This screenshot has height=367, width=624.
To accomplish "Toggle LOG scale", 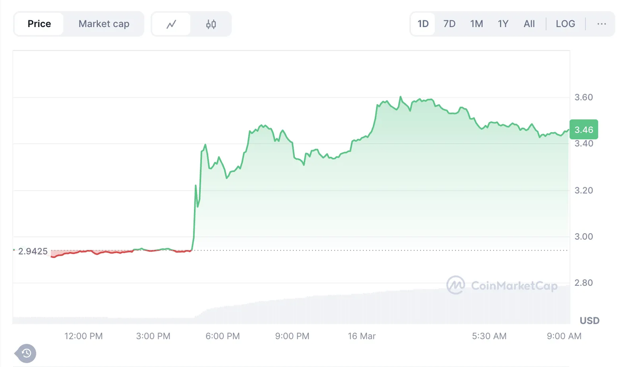I will (565, 24).
